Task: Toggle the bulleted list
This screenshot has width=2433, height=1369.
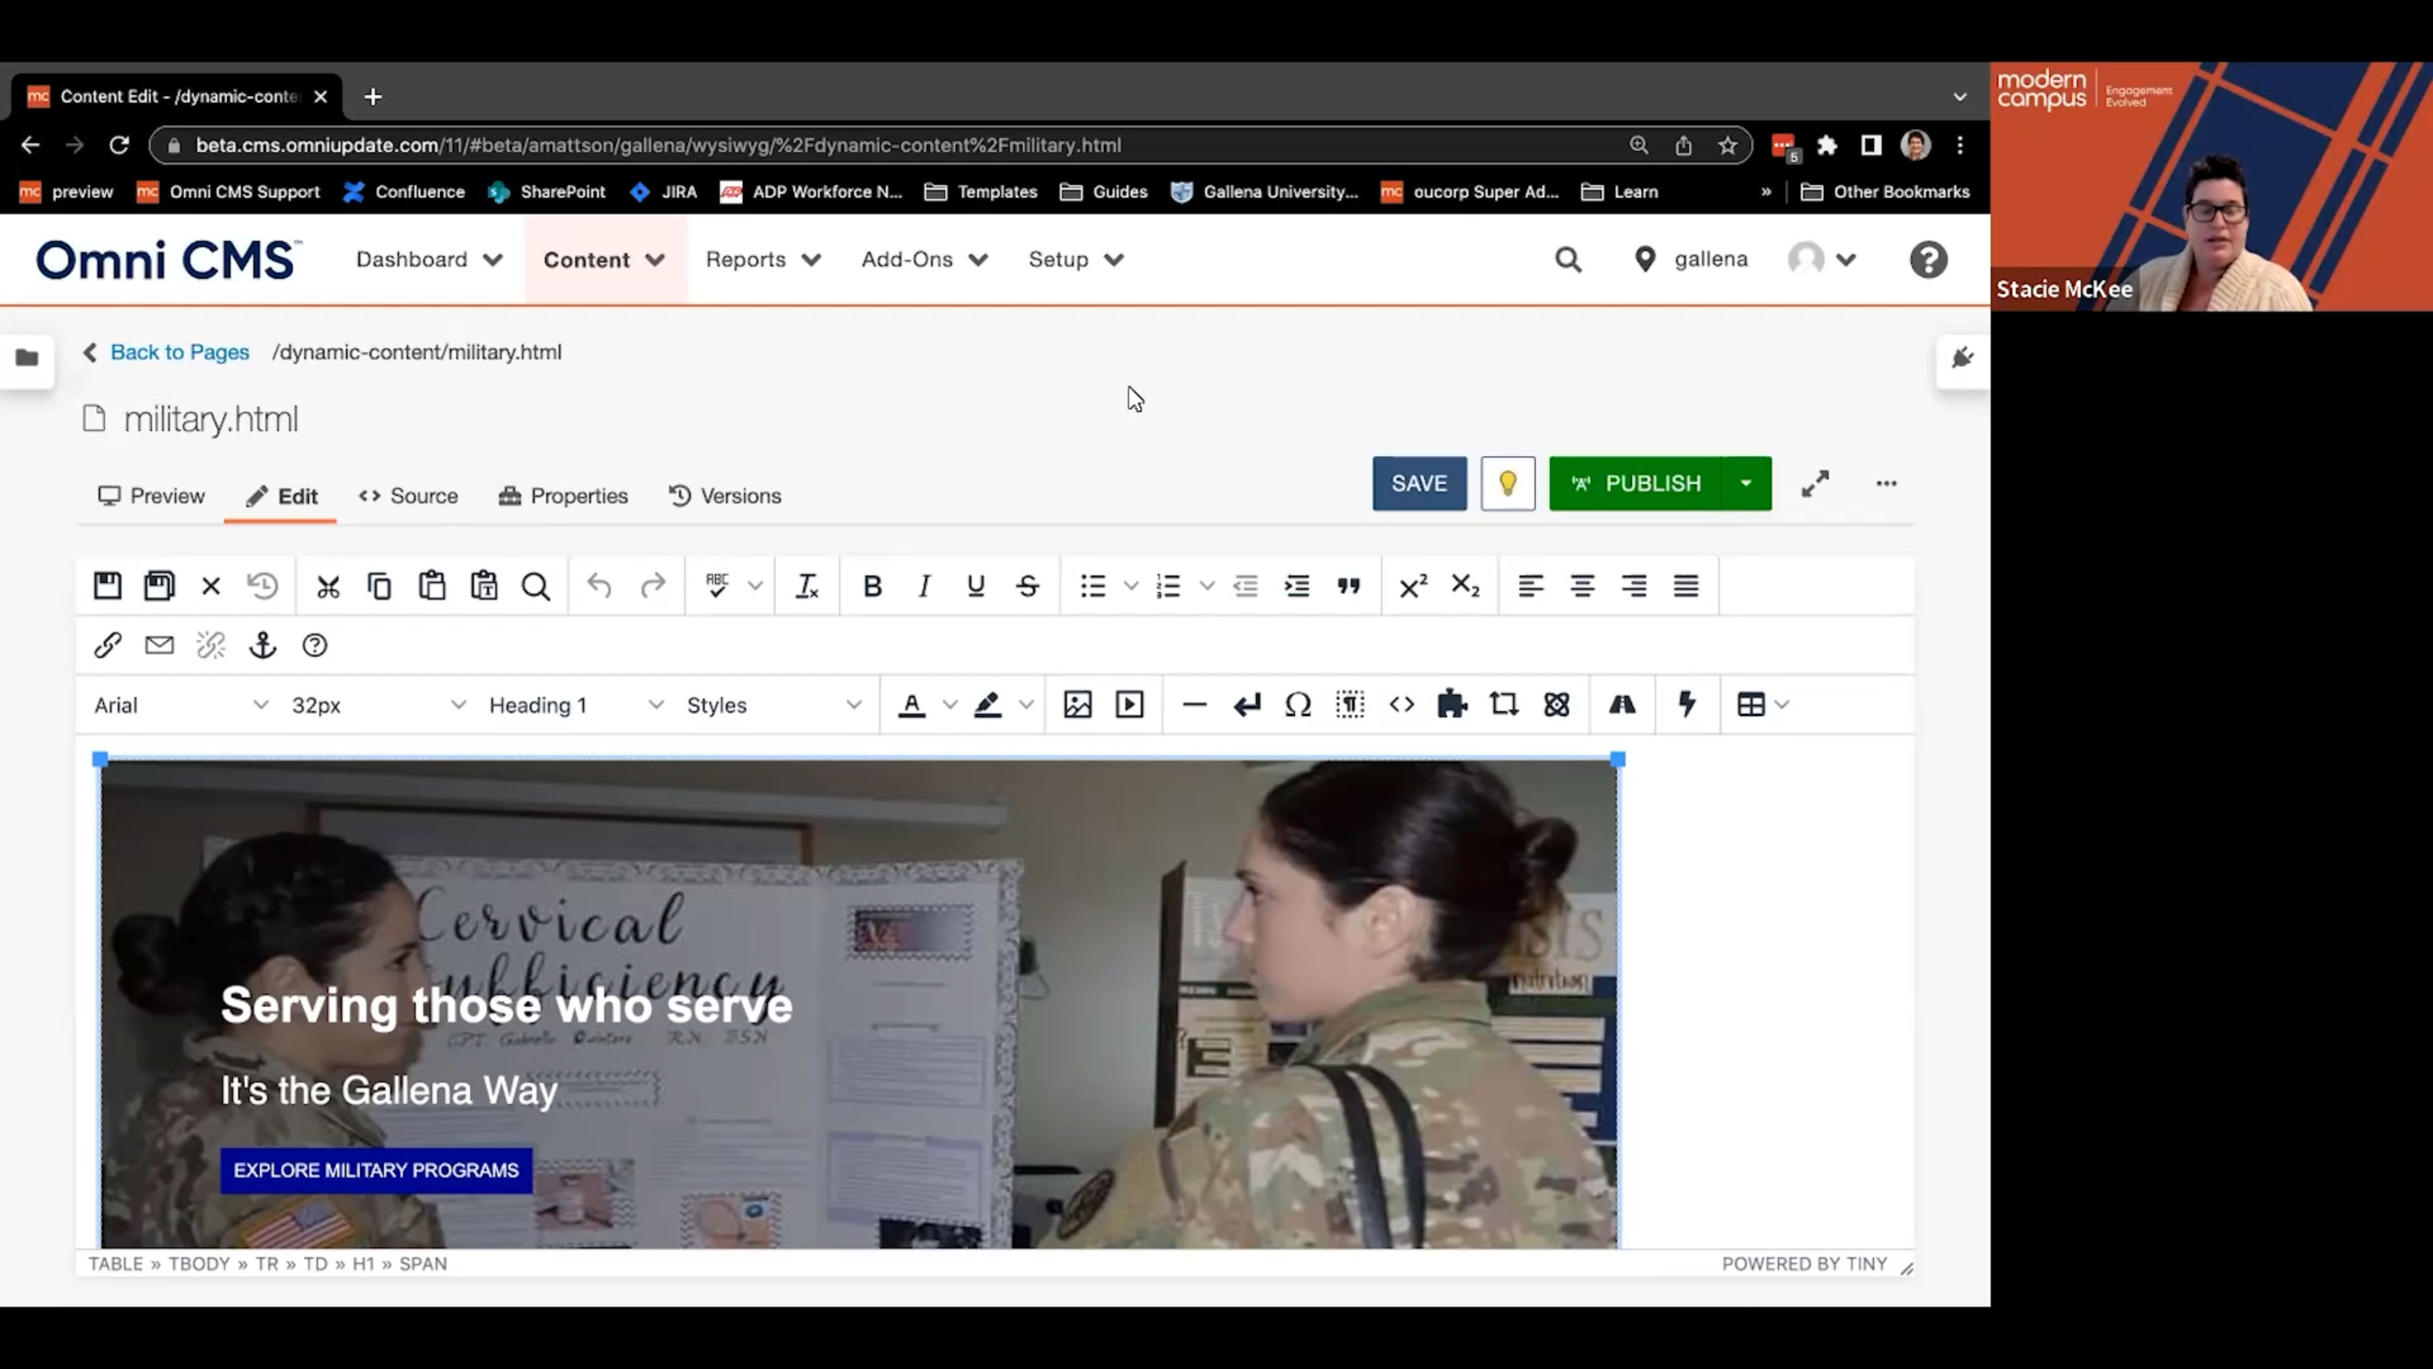Action: [x=1092, y=586]
